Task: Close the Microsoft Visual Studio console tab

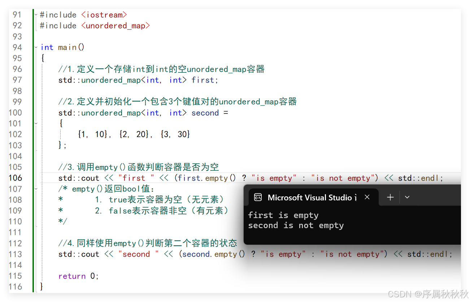Action: [x=367, y=197]
